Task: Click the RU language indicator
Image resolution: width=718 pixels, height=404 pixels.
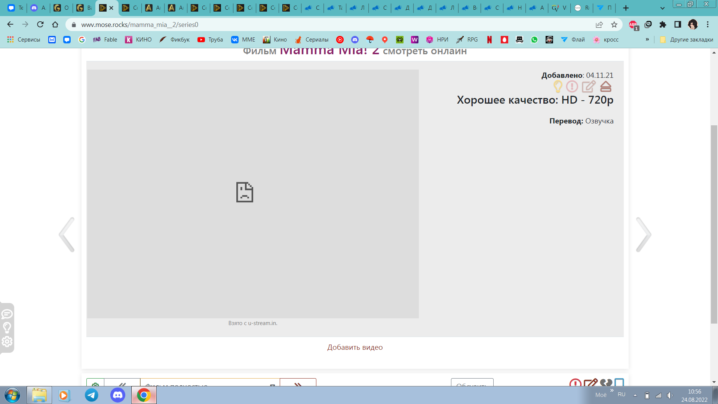Action: click(622, 395)
